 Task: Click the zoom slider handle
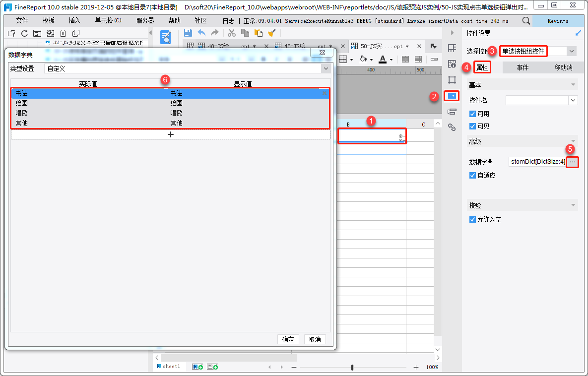click(x=352, y=368)
